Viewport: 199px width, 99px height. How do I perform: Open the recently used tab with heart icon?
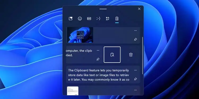click(x=71, y=18)
